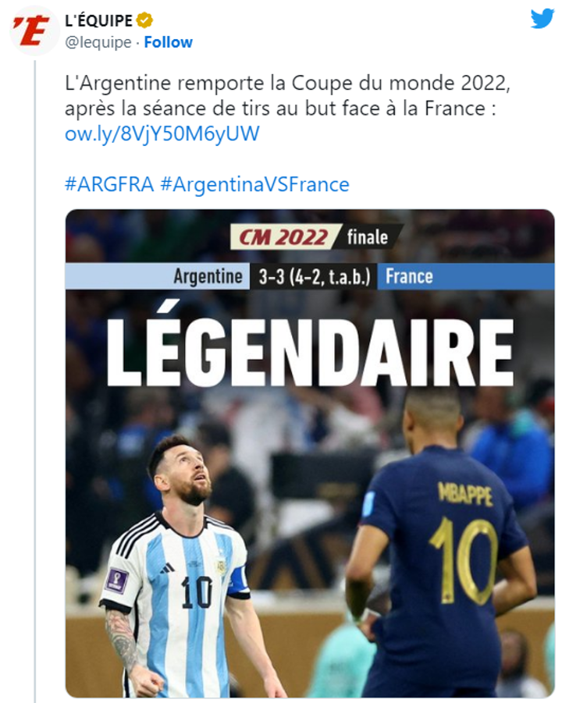Click the MBAPPE name on jersey
The height and width of the screenshot is (703, 562).
click(465, 494)
